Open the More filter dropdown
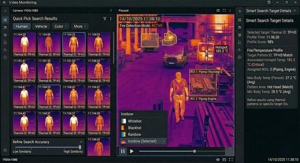The height and width of the screenshot is (163, 300). 80,26
